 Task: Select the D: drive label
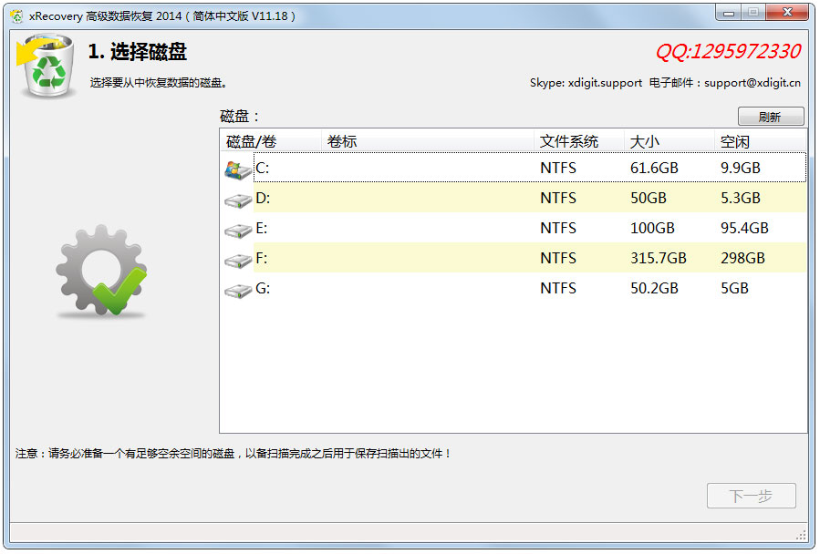tap(263, 198)
